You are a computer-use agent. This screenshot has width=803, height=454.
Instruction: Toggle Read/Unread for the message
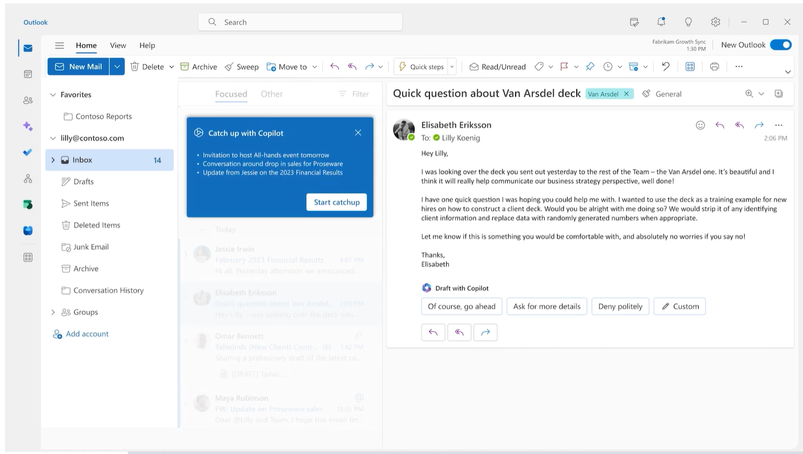click(x=497, y=67)
